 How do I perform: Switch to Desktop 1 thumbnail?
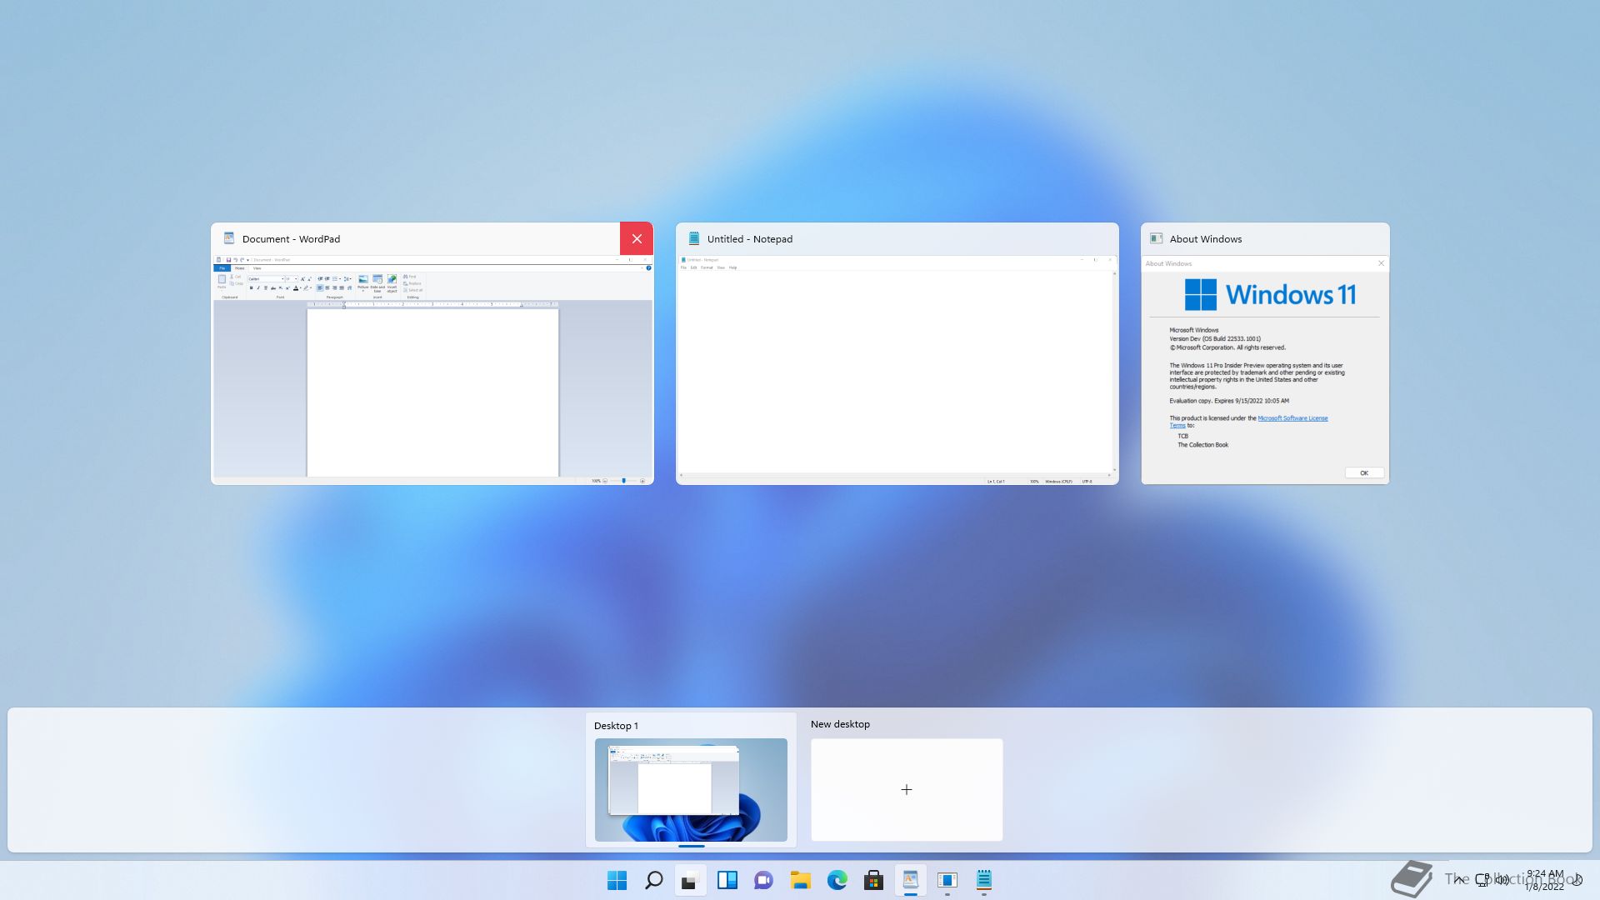pos(691,789)
